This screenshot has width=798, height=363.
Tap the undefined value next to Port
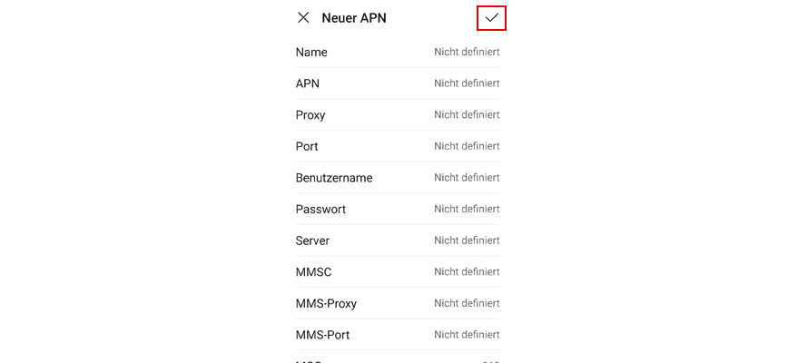[467, 146]
